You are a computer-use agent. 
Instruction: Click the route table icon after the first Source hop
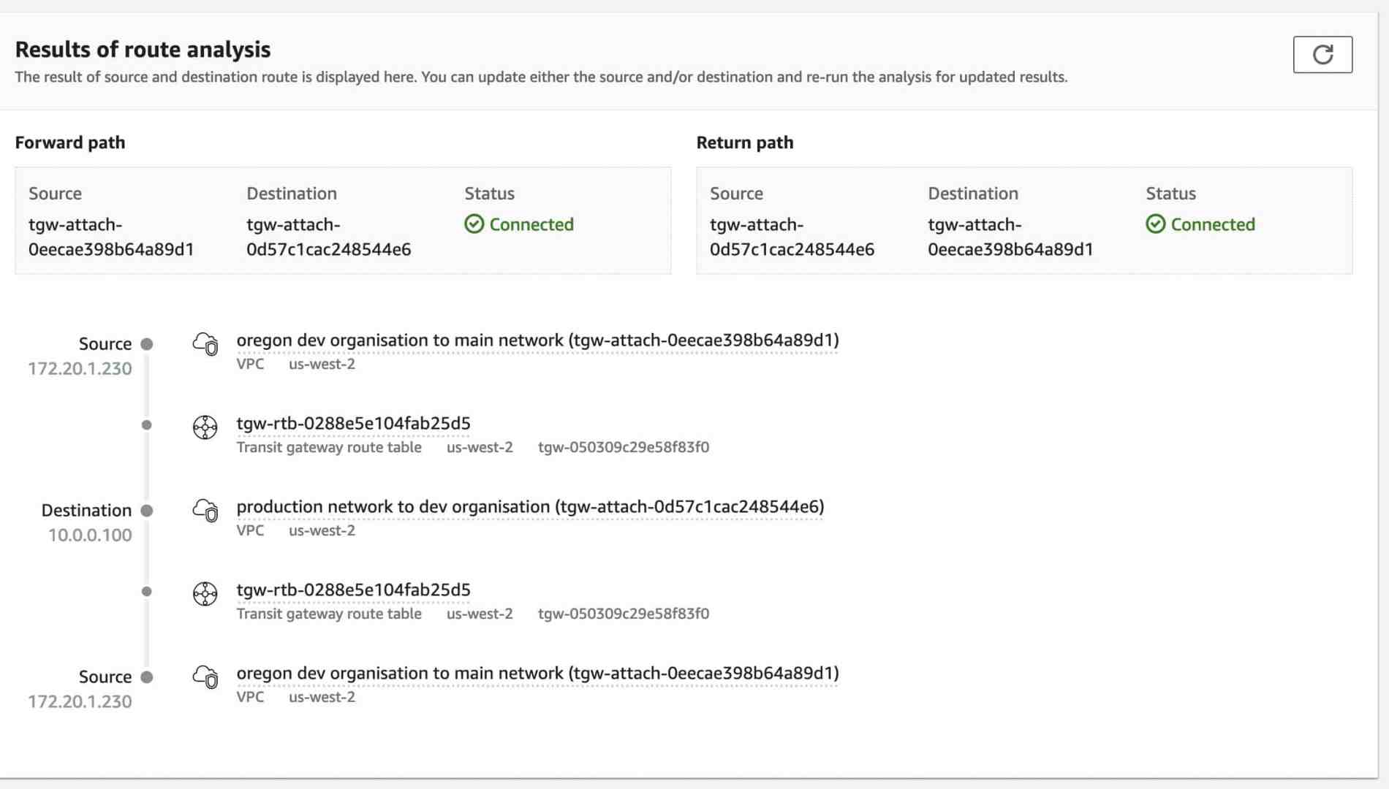pyautogui.click(x=205, y=427)
